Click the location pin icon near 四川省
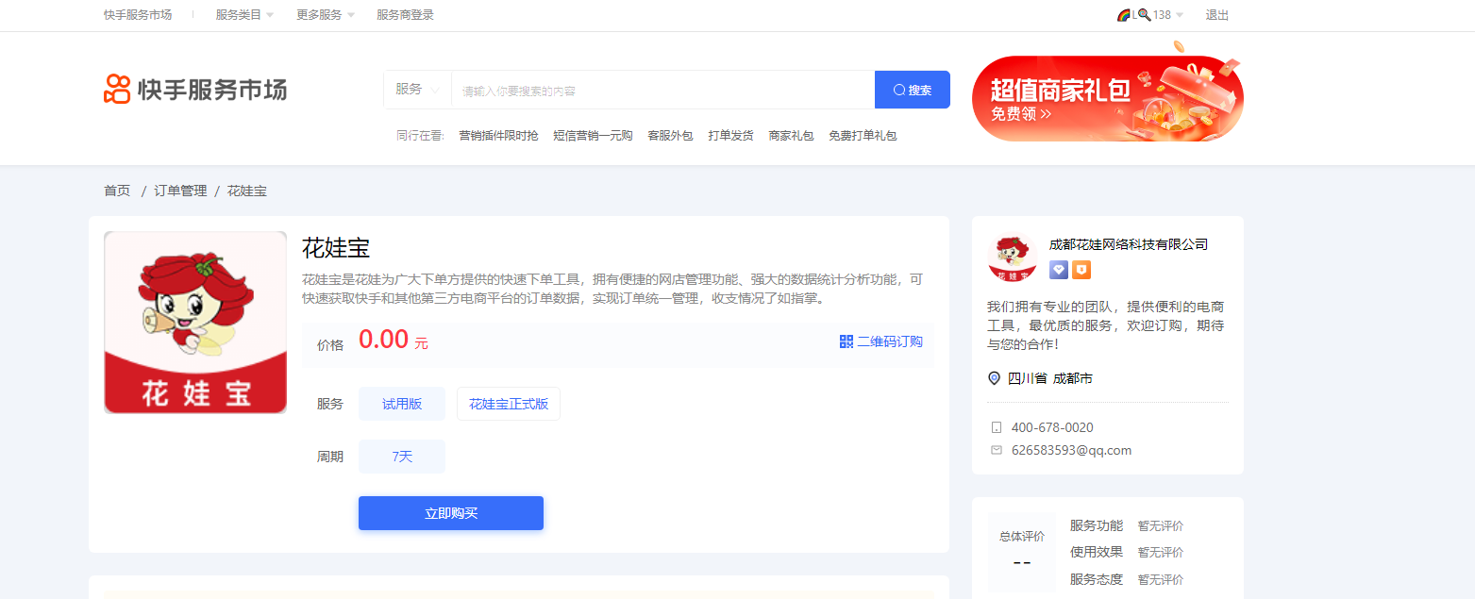This screenshot has width=1475, height=599. 994,378
